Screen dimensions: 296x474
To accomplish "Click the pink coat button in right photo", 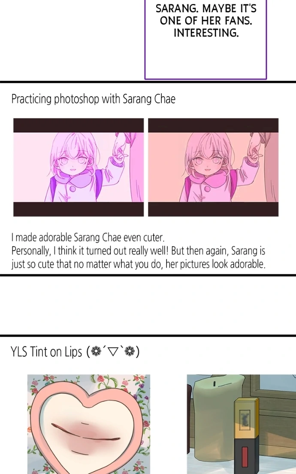I will click(207, 189).
